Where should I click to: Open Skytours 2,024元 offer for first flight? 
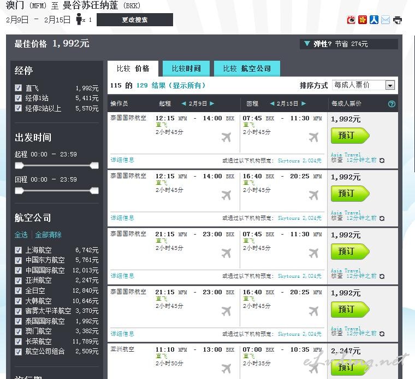(x=300, y=161)
